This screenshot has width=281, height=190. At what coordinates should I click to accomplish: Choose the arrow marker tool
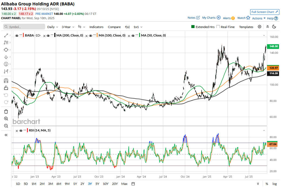pyautogui.click(x=6, y=57)
